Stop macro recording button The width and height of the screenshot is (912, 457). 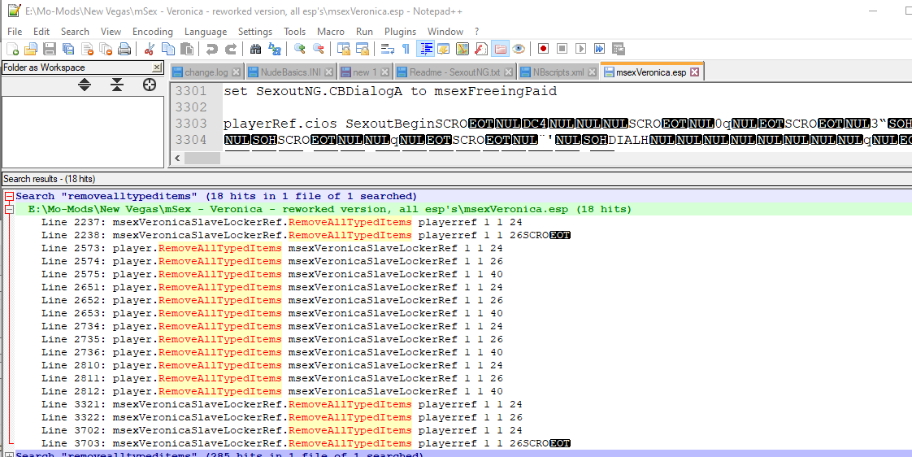coord(562,49)
